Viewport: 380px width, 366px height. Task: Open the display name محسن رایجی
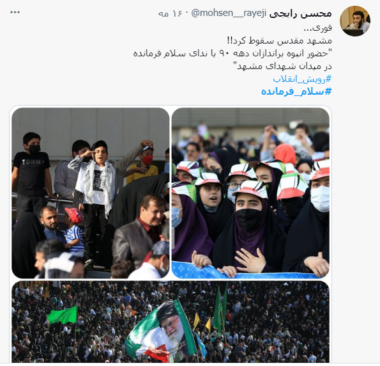(x=300, y=13)
